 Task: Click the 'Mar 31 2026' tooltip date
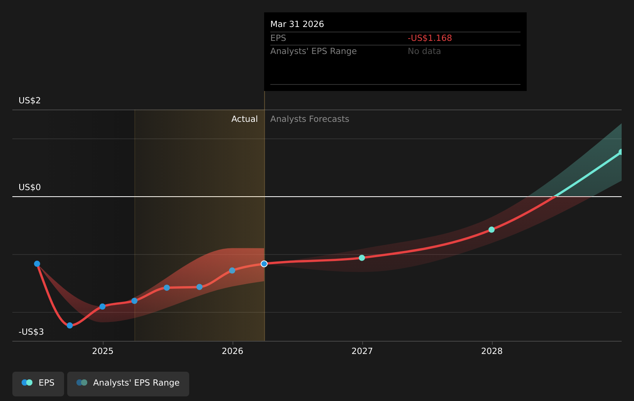pos(297,24)
